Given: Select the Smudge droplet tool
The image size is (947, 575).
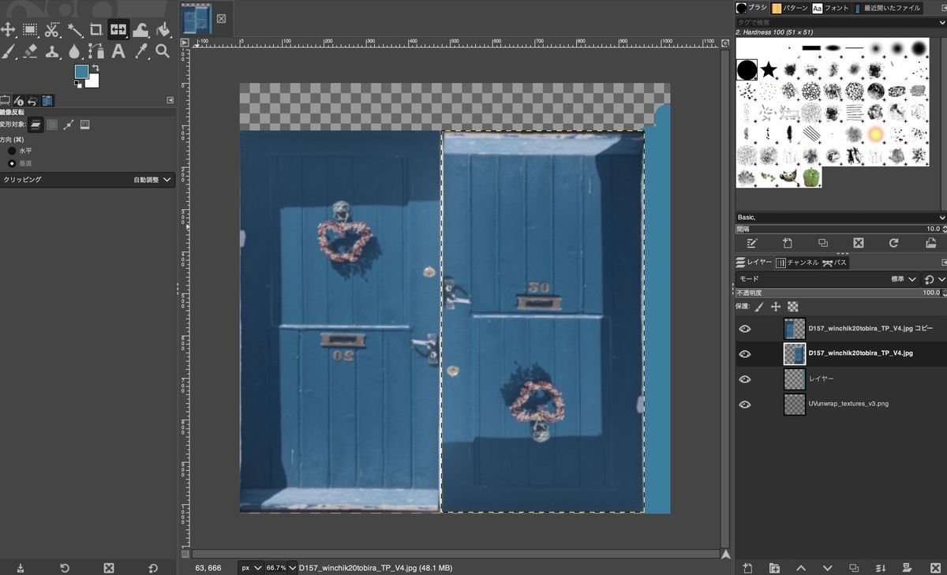Looking at the screenshot, I should 74,51.
